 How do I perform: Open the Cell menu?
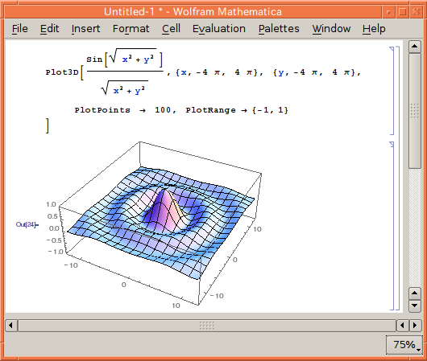coord(171,29)
